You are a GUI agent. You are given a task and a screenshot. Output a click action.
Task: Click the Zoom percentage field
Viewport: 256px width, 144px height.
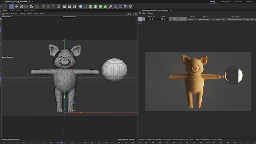click(163, 19)
